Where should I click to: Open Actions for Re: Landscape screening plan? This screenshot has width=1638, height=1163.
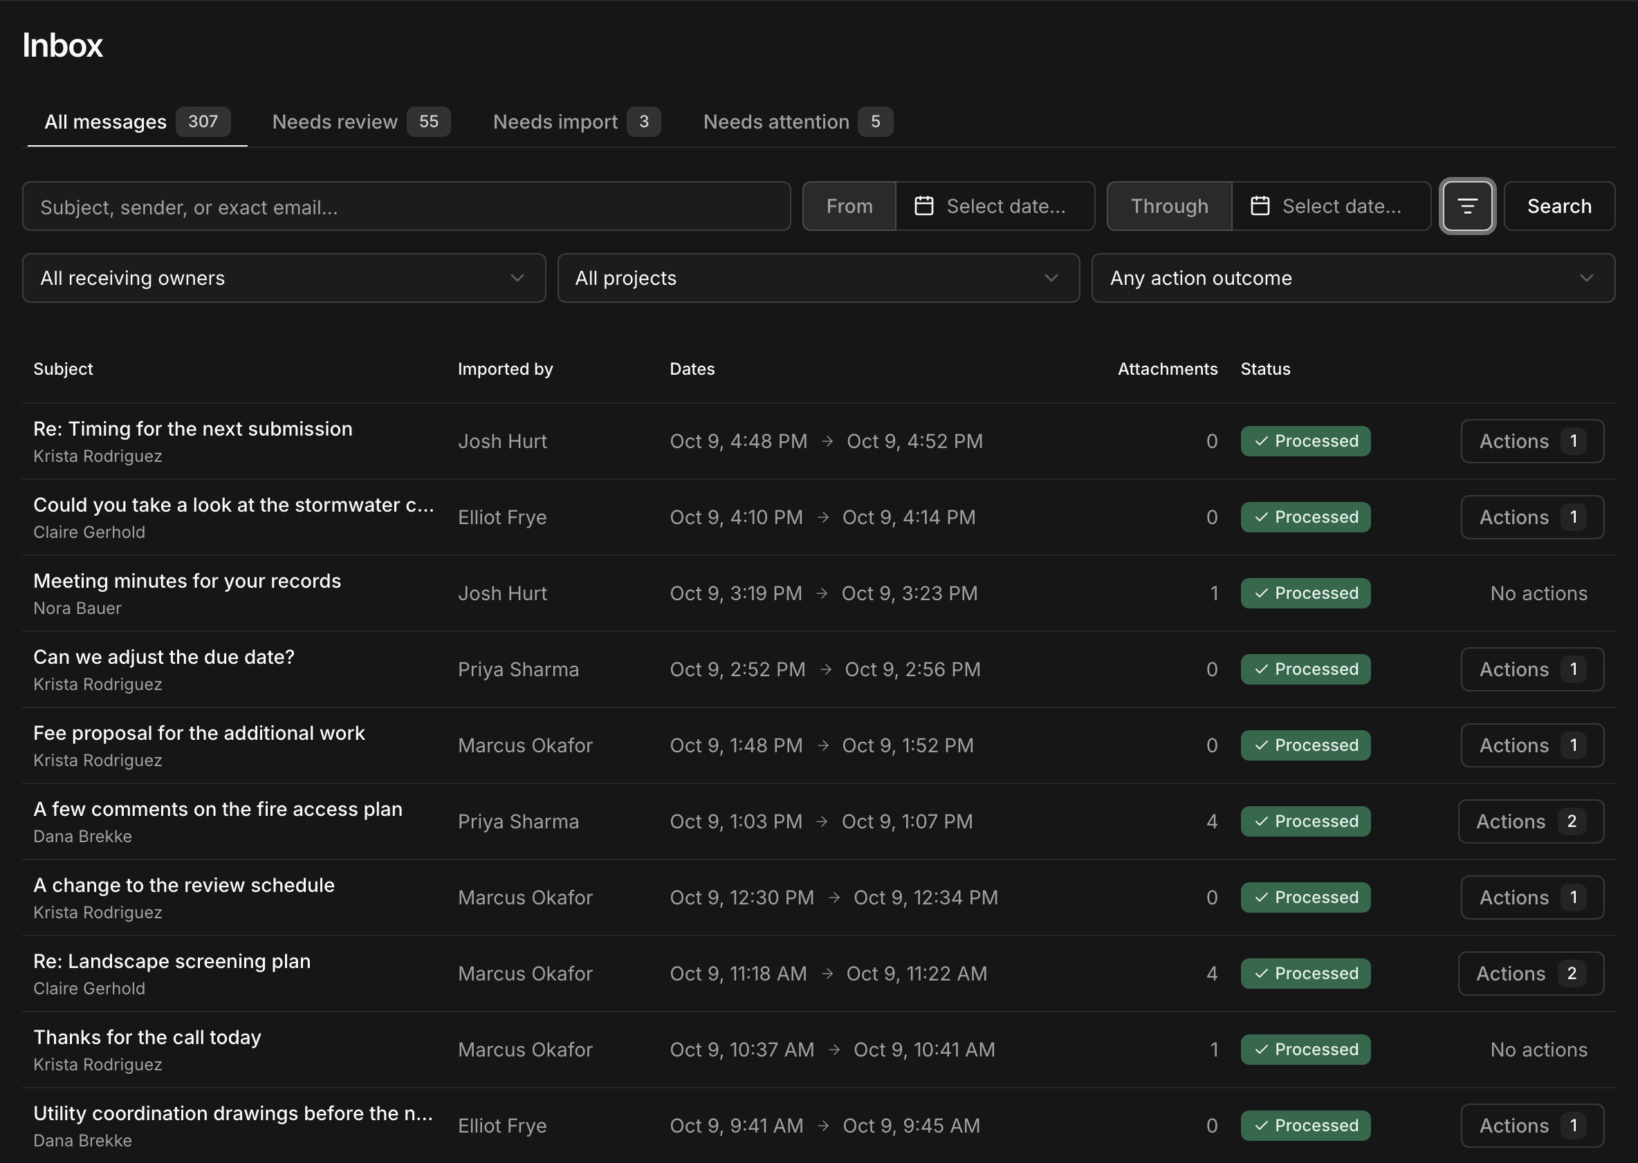coord(1531,974)
